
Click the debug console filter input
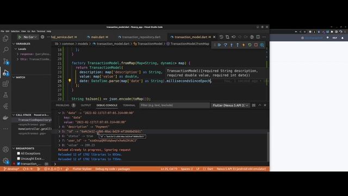tap(174, 105)
